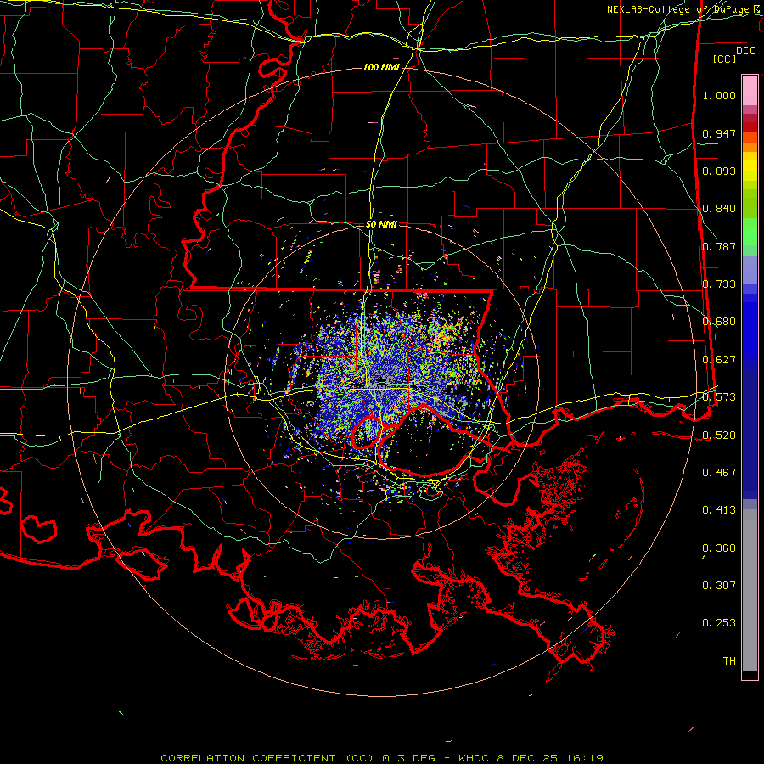Viewport: 764px width, 764px height.
Task: Select the 0.627 legend value
Action: click(719, 360)
